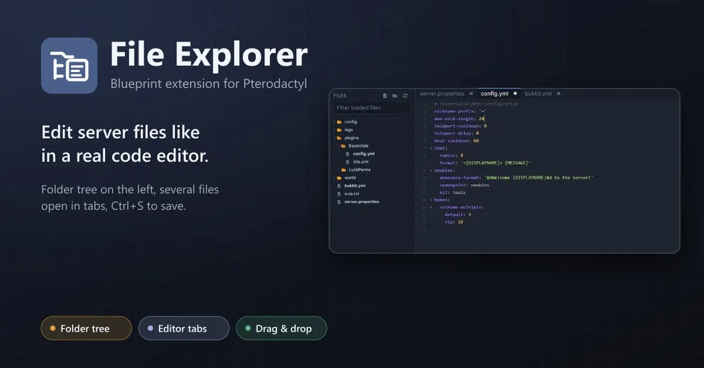The width and height of the screenshot is (704, 368).
Task: Click the format: line under chat
Action: pyautogui.click(x=485, y=163)
